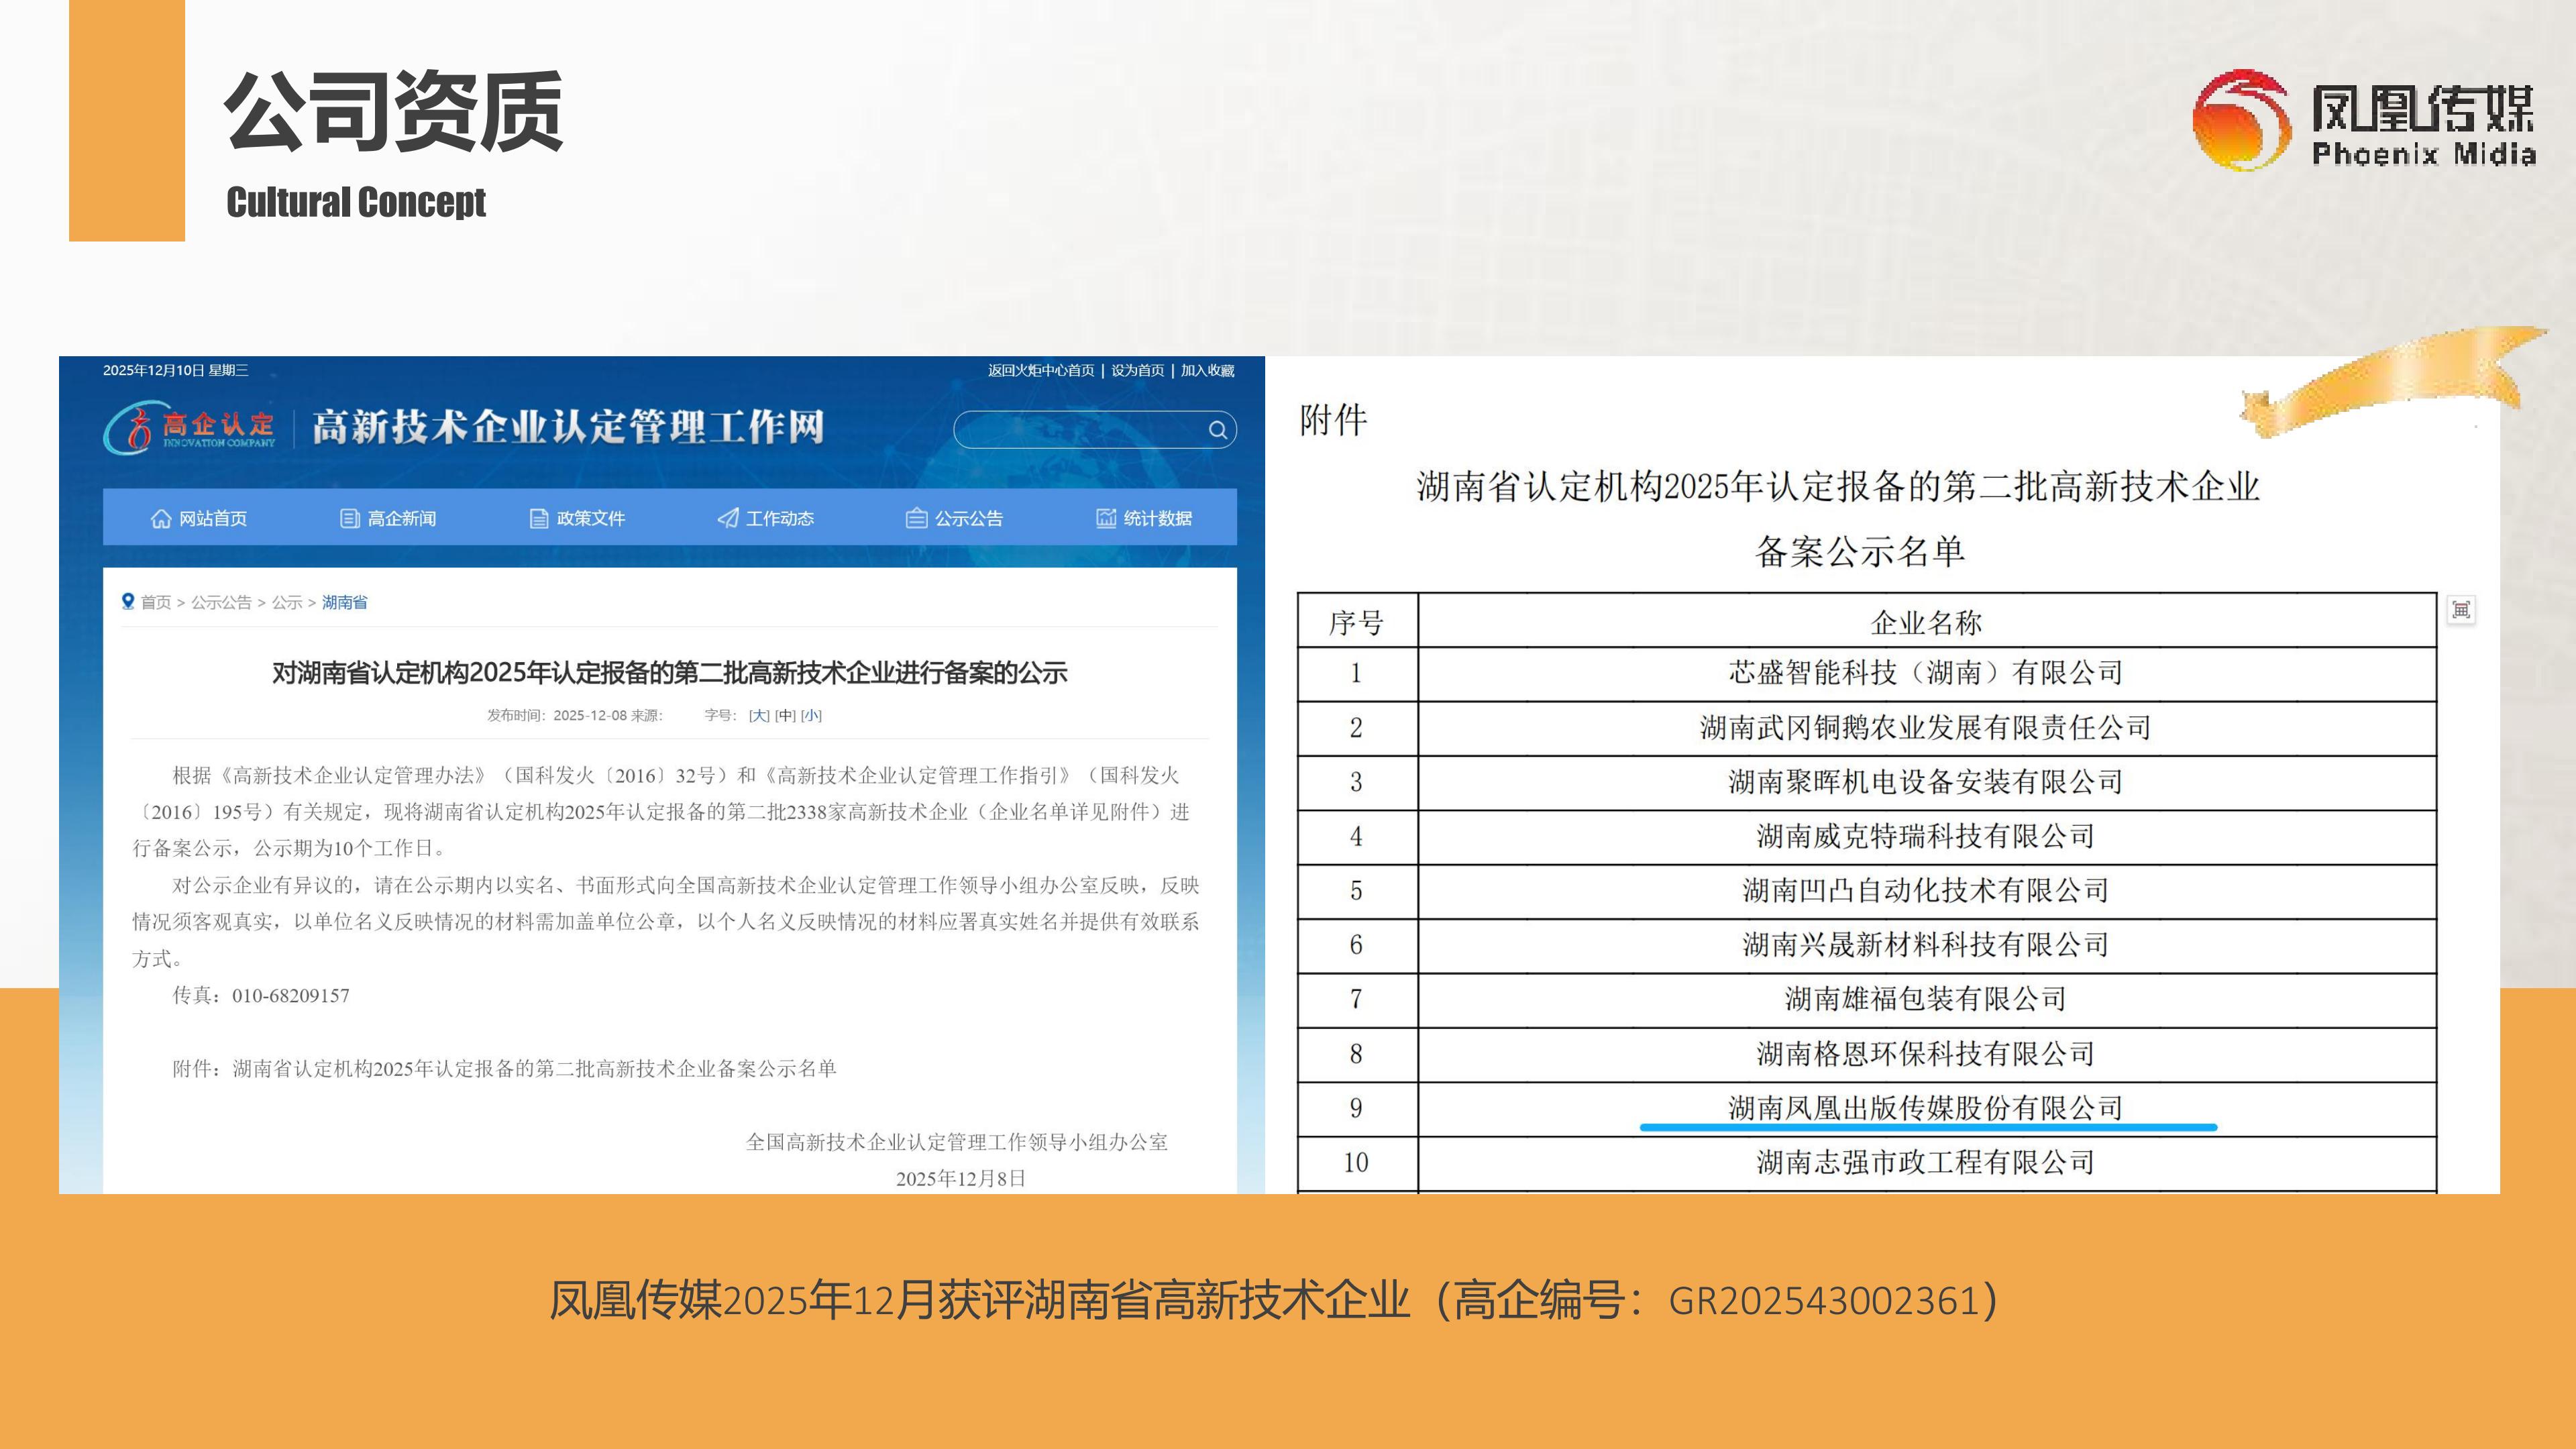The height and width of the screenshot is (1449, 2576).
Task: Click 设为首页 link
Action: [x=1138, y=370]
